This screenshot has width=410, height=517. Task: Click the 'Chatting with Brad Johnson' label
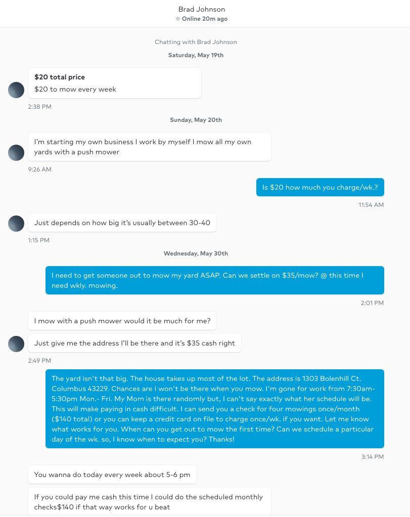[x=196, y=42]
